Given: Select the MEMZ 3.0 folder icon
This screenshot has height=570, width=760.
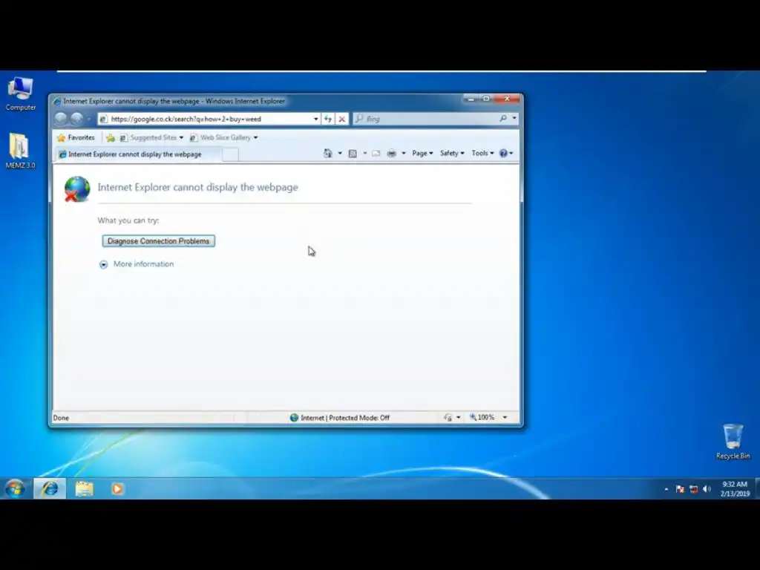Looking at the screenshot, I should tap(20, 151).
